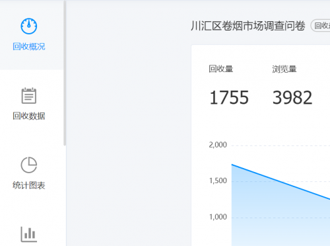Click the 1755 recovery count value

pos(229,97)
